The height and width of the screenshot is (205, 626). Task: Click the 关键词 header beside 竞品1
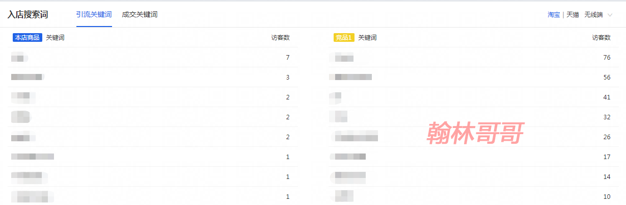tap(367, 37)
